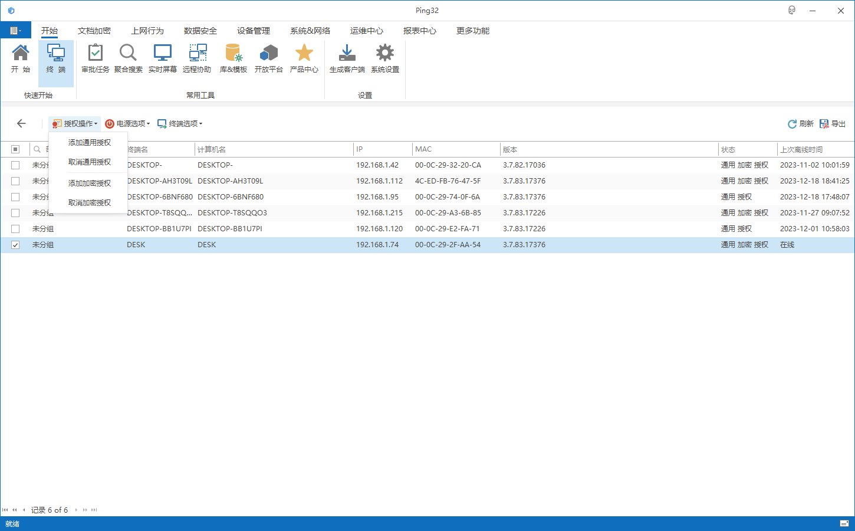Open the blue application file menu button
Screen dimensions: 855x531
[x=15, y=31]
